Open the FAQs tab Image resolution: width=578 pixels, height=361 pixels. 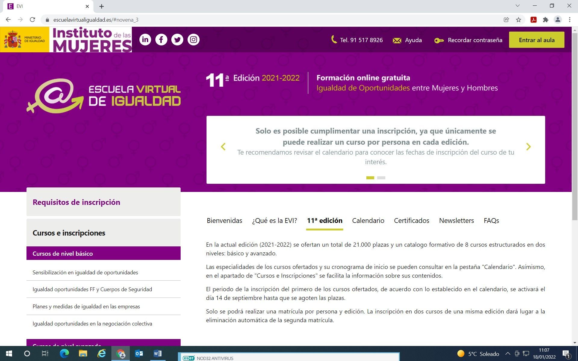click(x=491, y=221)
